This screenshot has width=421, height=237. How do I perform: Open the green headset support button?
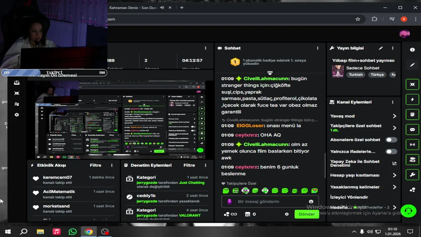click(409, 210)
